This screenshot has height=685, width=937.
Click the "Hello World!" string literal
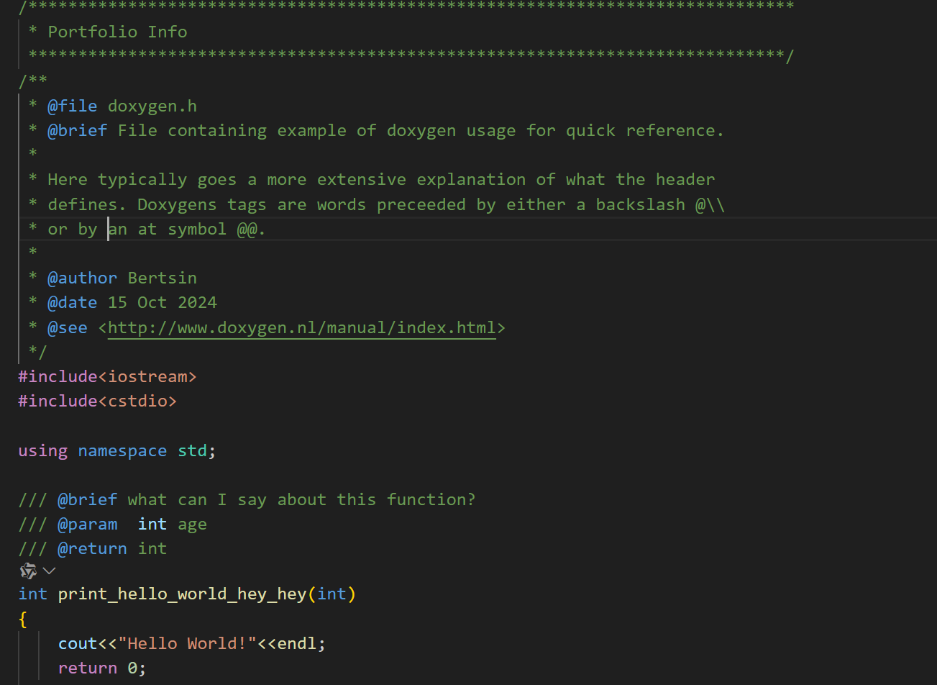187,643
